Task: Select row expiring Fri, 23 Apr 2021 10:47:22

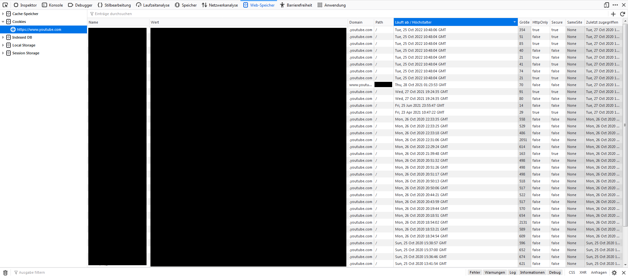Action: click(x=354, y=112)
